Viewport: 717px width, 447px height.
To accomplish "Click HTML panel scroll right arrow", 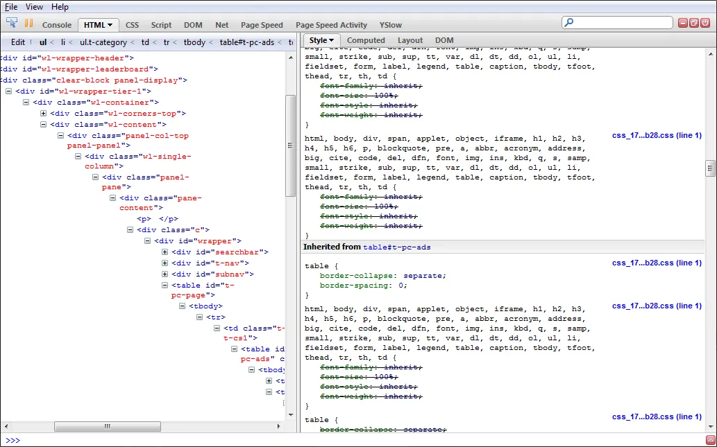I will coord(279,426).
